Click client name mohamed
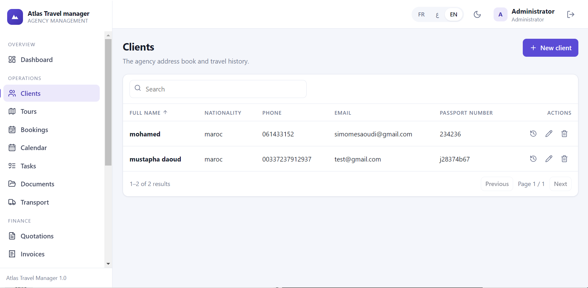 pos(145,134)
